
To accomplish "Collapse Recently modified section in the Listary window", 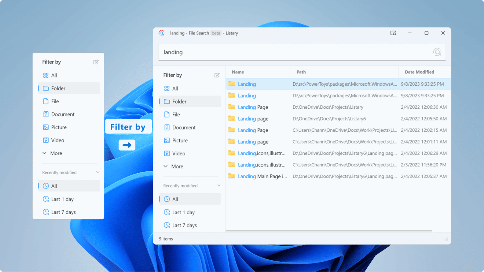I will (x=219, y=186).
